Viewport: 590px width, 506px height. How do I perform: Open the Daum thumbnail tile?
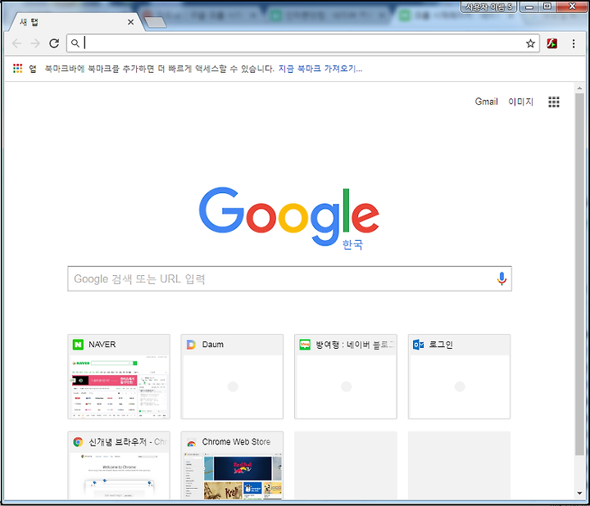(x=232, y=377)
